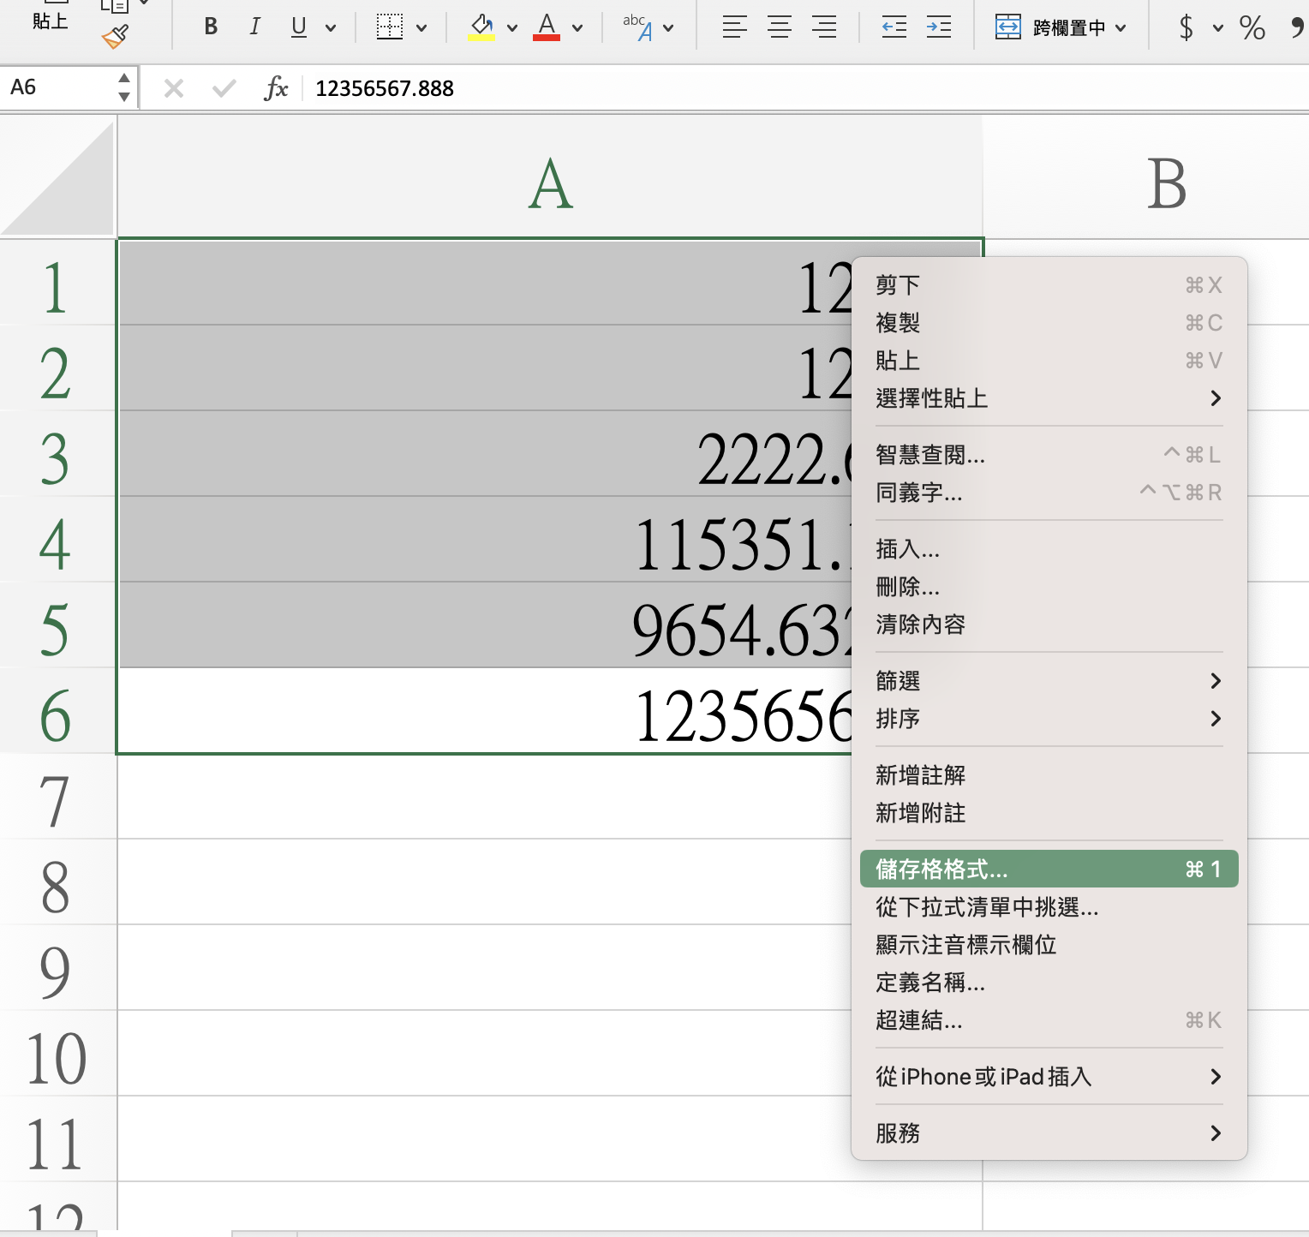
Task: Open the fill color dropdown arrow
Action: pyautogui.click(x=512, y=28)
